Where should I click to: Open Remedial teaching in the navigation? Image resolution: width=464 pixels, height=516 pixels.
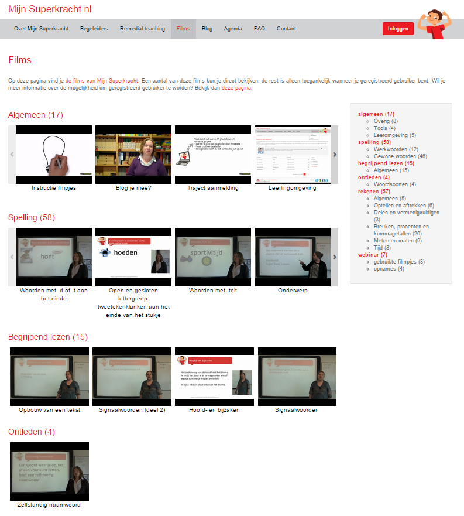pos(142,29)
